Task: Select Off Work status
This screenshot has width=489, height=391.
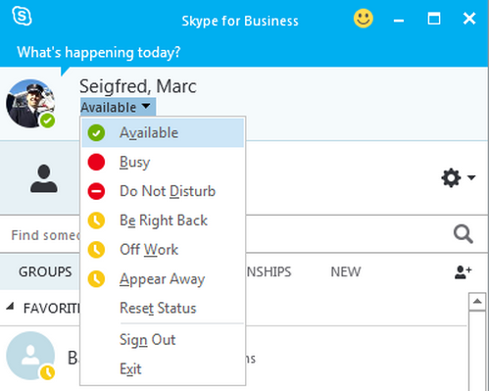Action: point(163,250)
